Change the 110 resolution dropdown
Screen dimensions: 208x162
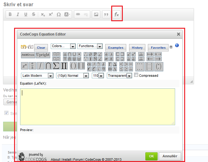(x=98, y=76)
